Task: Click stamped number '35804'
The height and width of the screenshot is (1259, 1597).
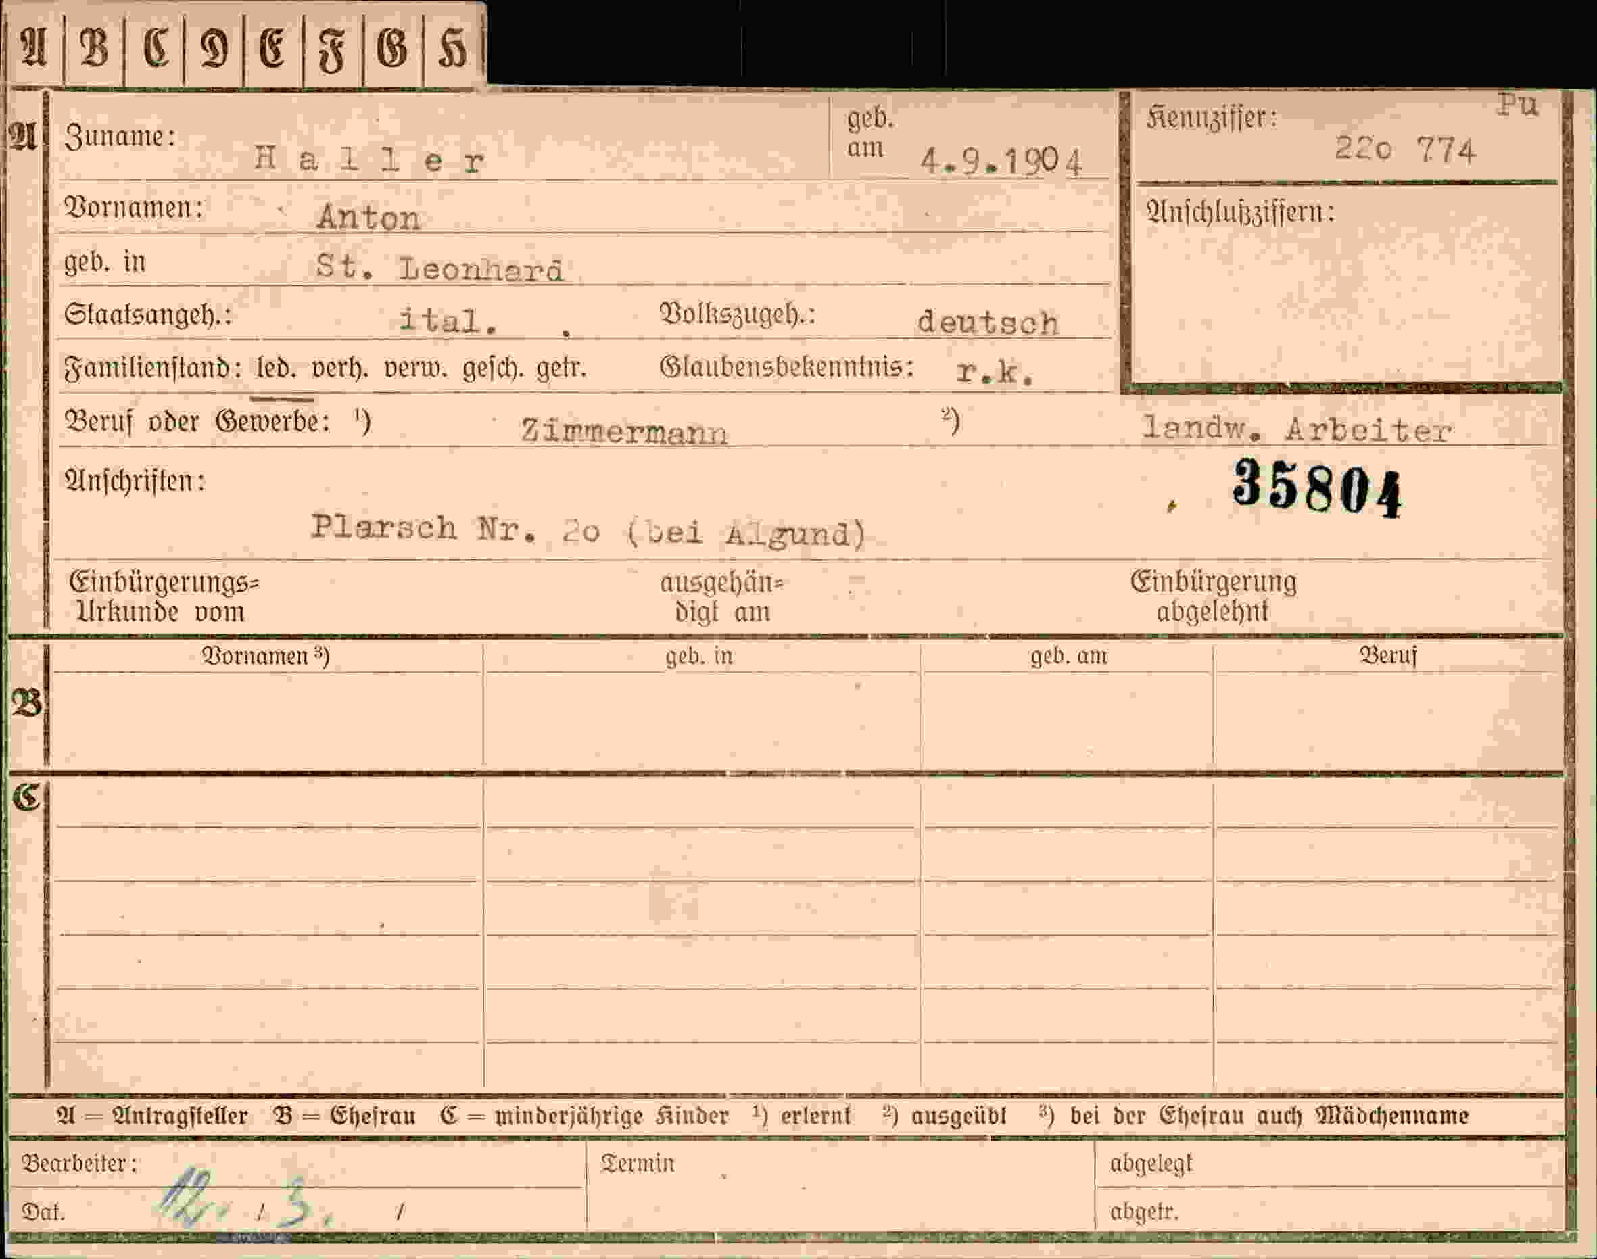Action: pos(1318,488)
